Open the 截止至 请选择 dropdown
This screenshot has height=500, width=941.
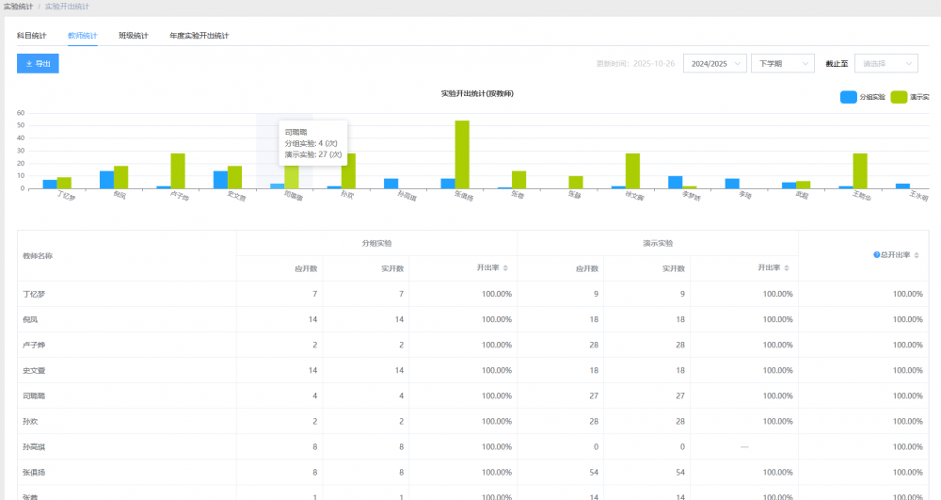pyautogui.click(x=885, y=63)
